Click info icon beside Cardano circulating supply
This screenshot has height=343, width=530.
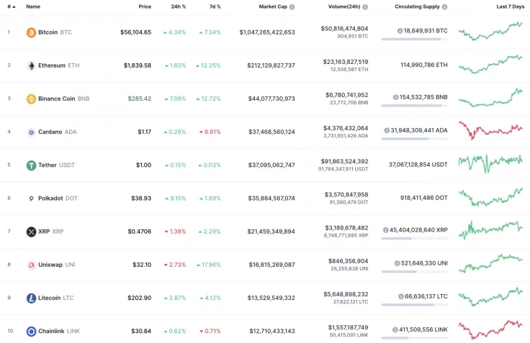pyautogui.click(x=386, y=131)
